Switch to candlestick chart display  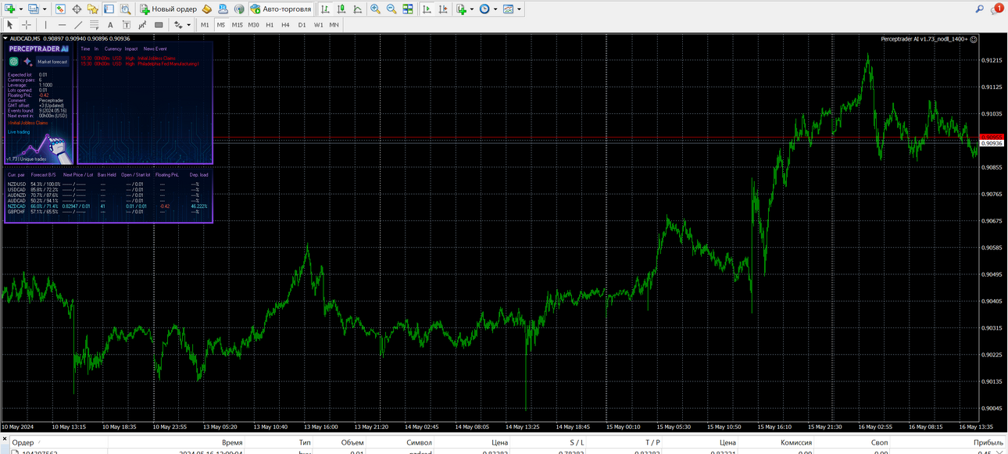pos(341,9)
